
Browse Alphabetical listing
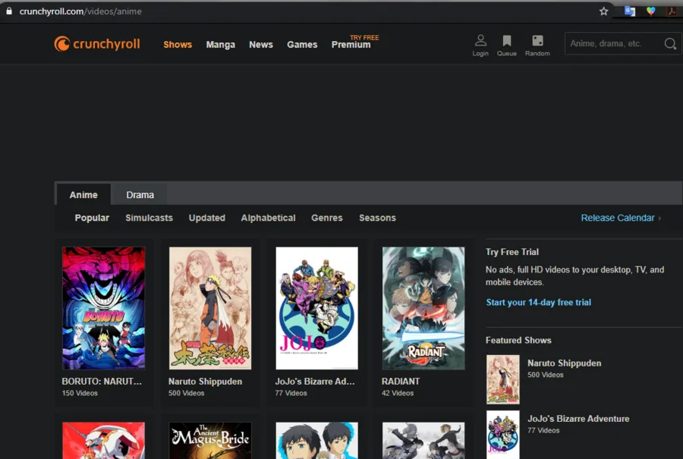coord(269,218)
